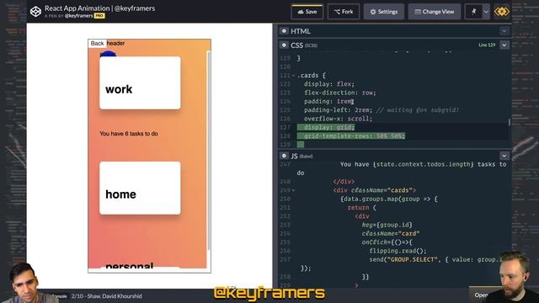Click the className="cards" div line
The image size is (539, 303).
[374, 190]
